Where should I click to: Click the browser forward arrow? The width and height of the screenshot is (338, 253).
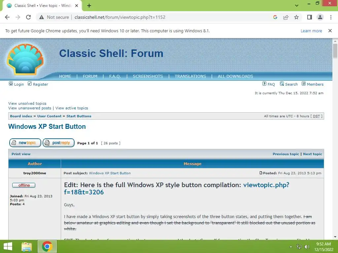click(x=18, y=17)
